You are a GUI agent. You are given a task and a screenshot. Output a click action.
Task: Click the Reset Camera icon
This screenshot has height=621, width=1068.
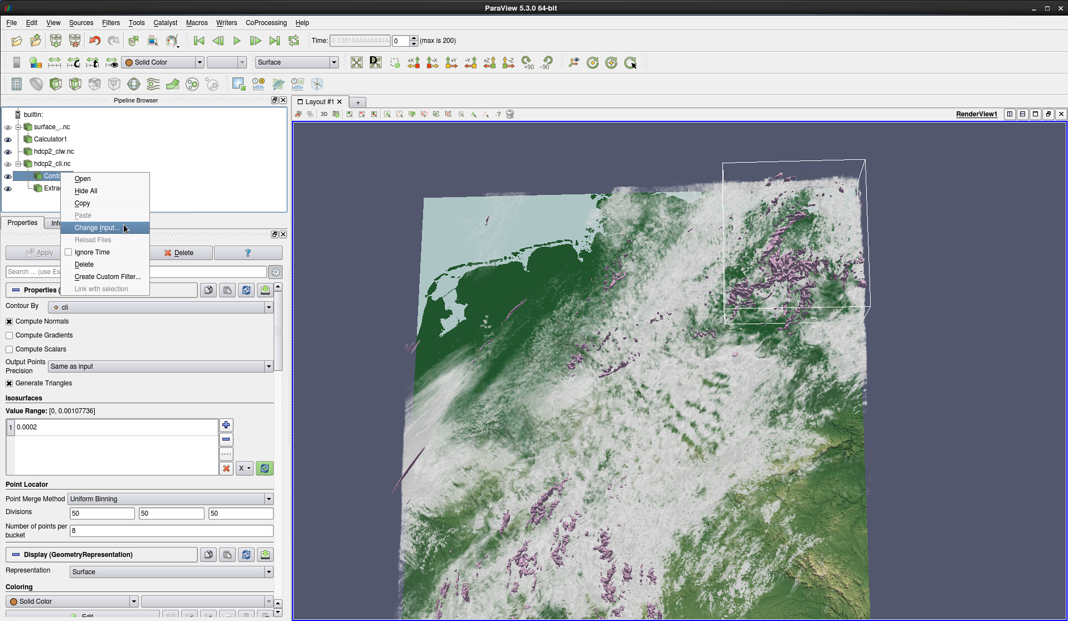click(x=357, y=62)
